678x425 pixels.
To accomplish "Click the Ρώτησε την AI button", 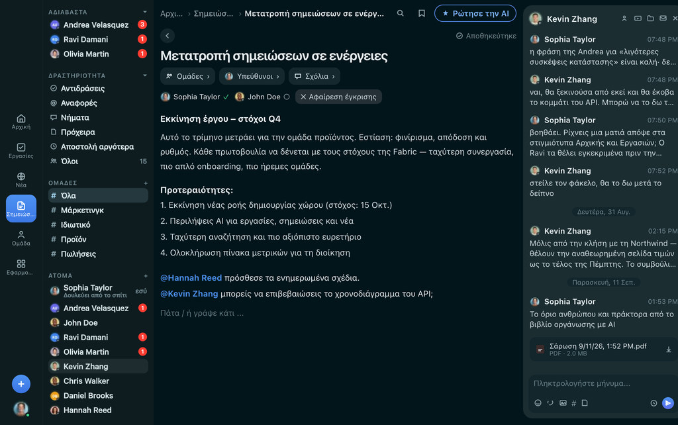I will point(475,13).
